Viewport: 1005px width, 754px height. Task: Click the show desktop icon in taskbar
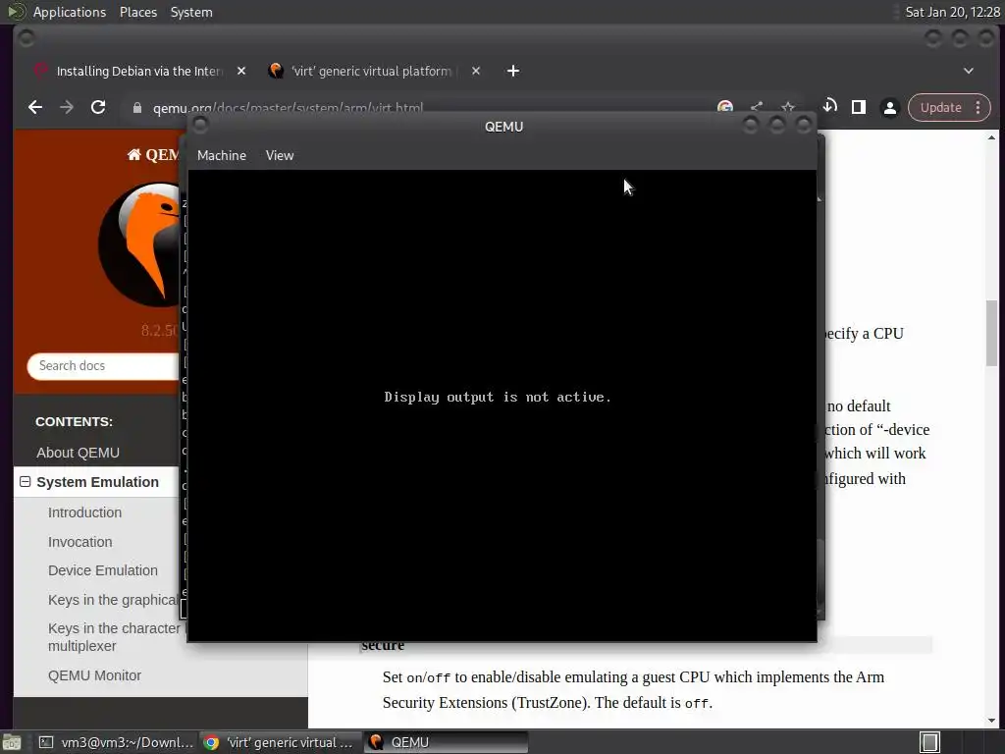(12, 742)
